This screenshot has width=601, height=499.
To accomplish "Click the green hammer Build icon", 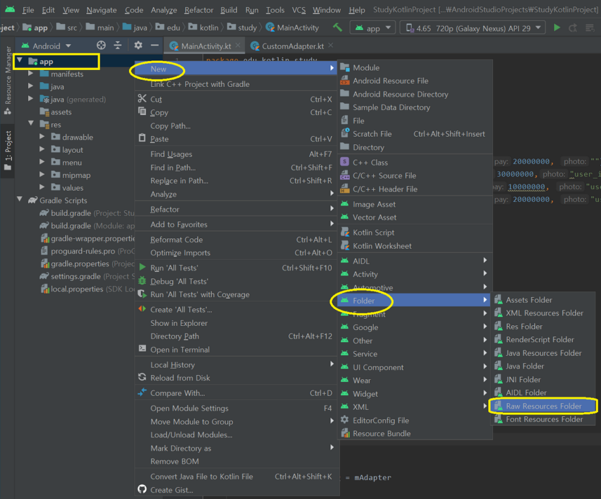I will pyautogui.click(x=337, y=28).
